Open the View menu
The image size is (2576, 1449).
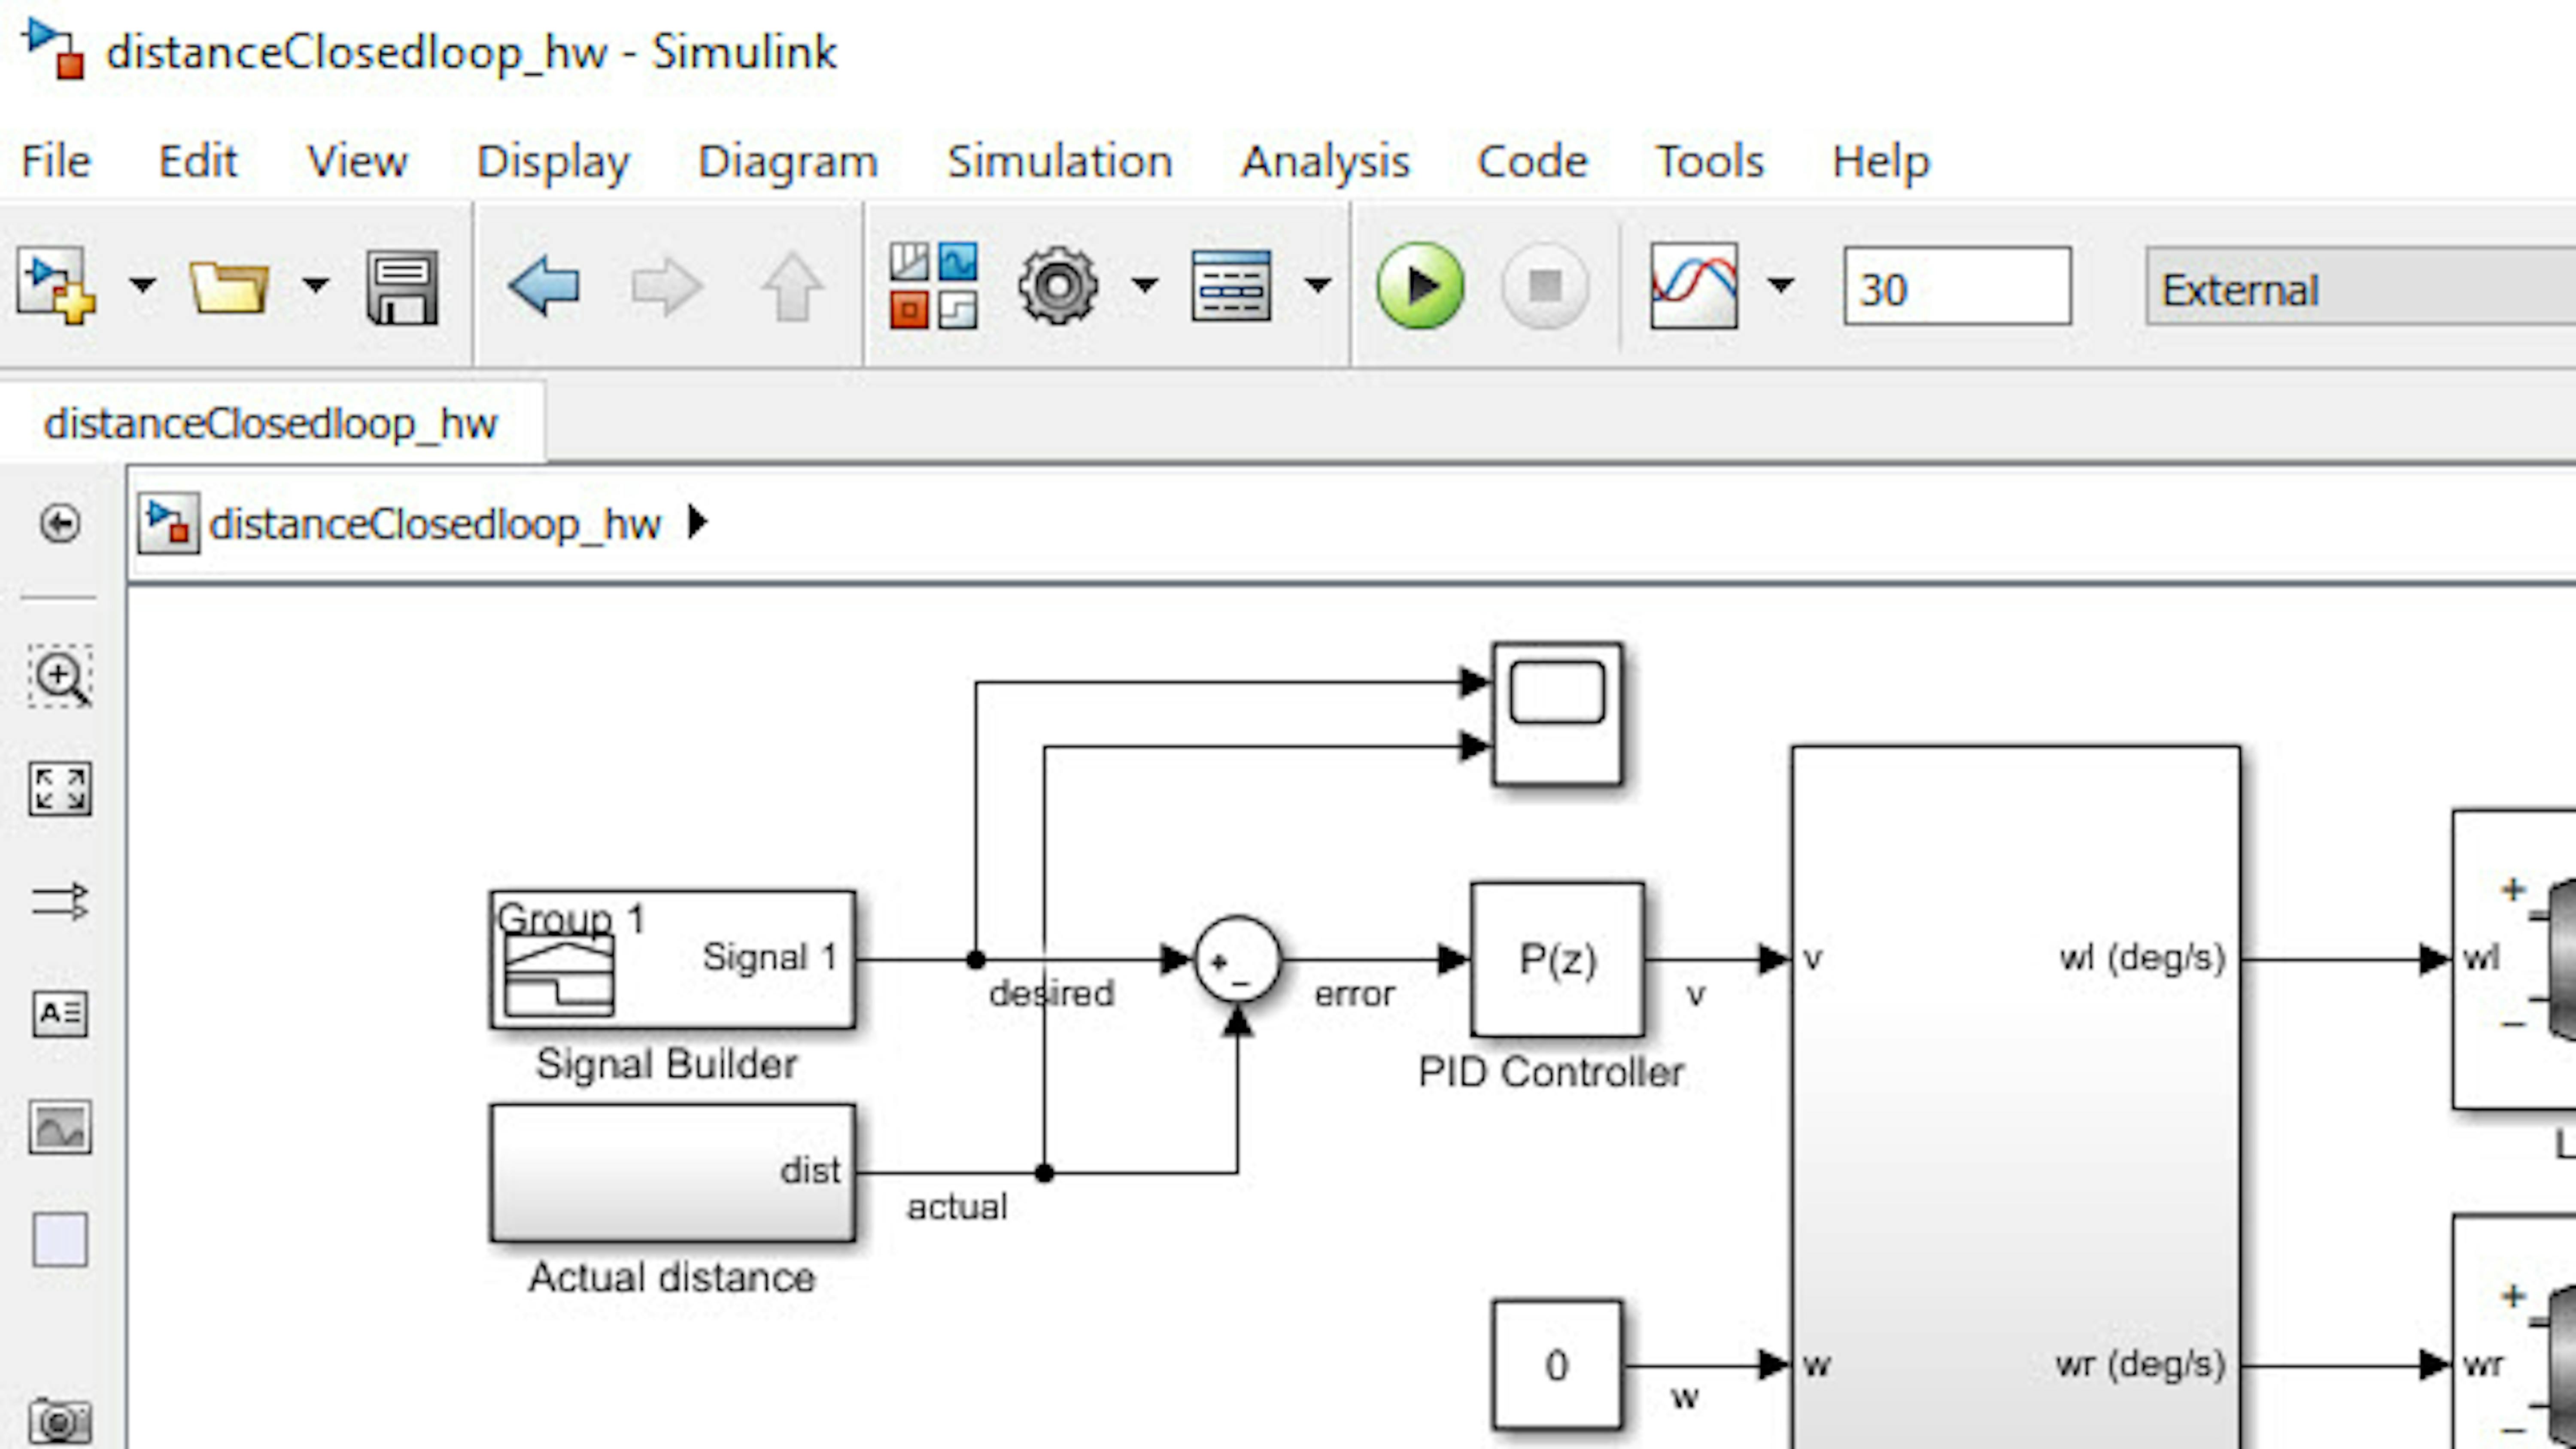358,161
